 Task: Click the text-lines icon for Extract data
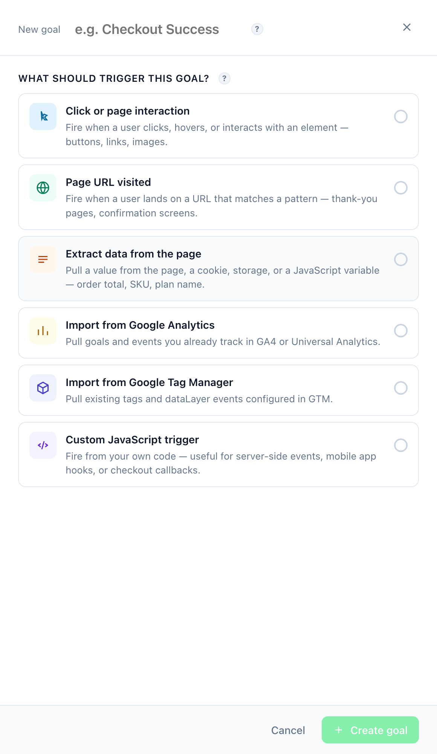click(43, 259)
